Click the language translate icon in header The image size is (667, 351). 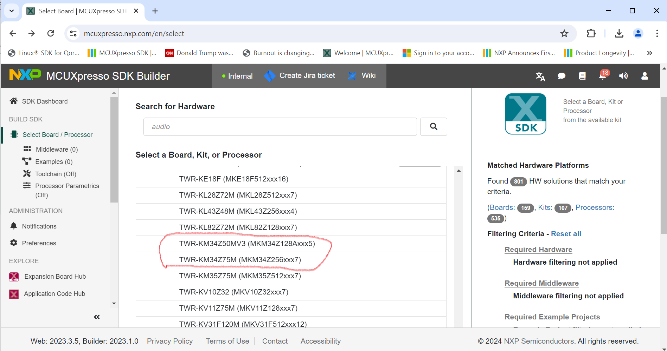click(x=540, y=76)
